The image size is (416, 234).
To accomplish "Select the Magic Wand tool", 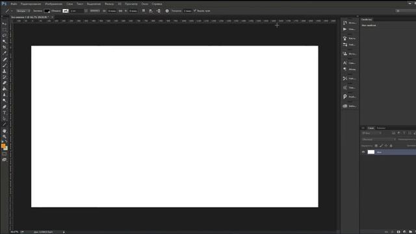I will click(x=5, y=42).
